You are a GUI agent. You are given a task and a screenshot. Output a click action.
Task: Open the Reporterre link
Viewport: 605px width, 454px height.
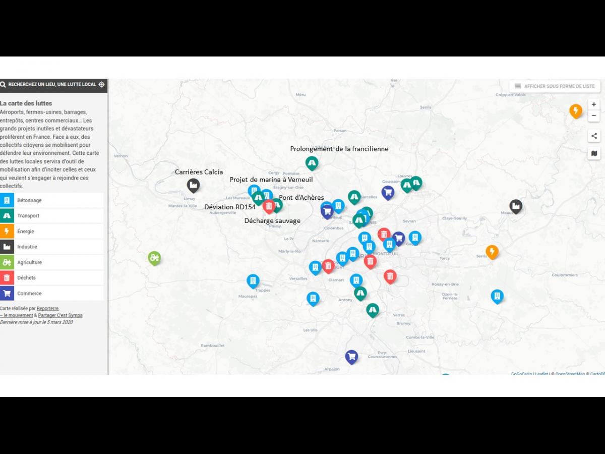(47, 309)
